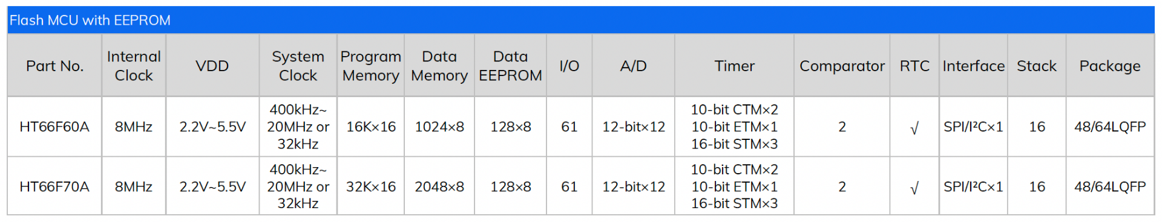Click the Program Memory column header
This screenshot has width=1162, height=222.
tap(370, 66)
